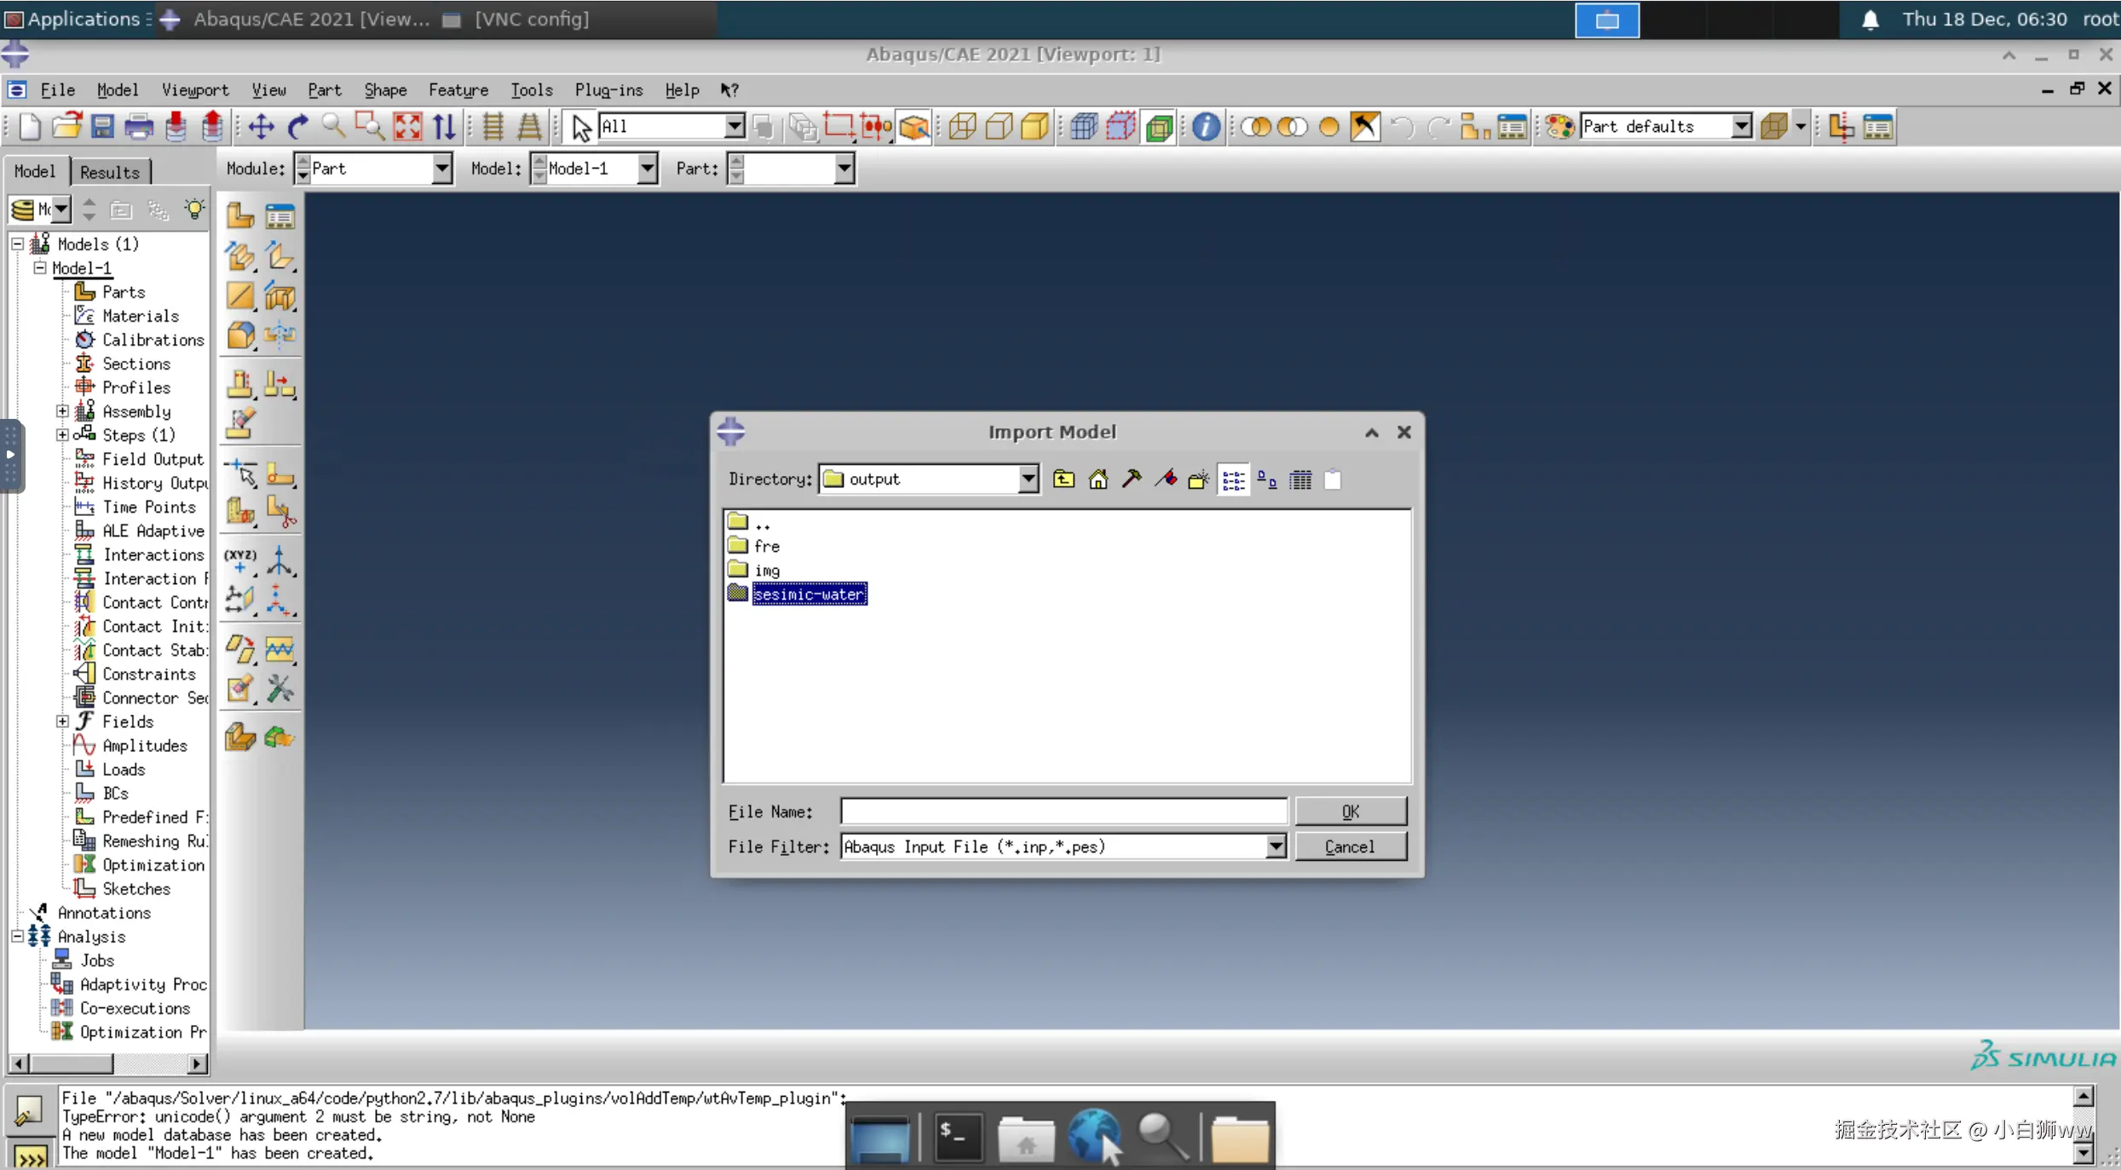The height and width of the screenshot is (1170, 2121).
Task: Click the File Name input field
Action: [x=1063, y=812]
